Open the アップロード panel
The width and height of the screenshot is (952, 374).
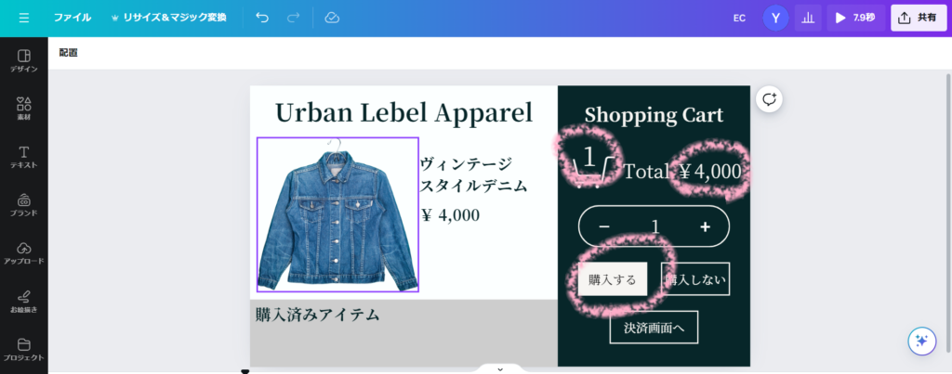pyautogui.click(x=23, y=253)
